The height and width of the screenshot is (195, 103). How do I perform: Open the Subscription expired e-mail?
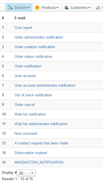pos(31,153)
